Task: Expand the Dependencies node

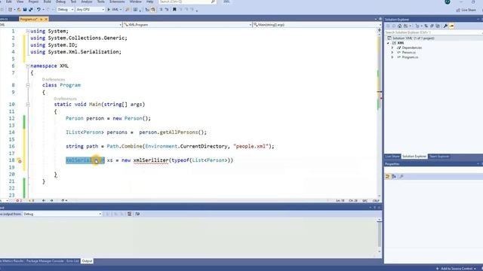Action: 392,47
